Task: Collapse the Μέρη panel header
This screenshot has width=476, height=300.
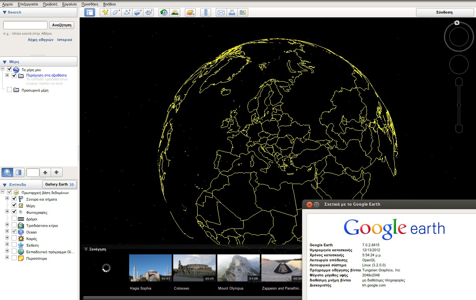Action: 5,61
